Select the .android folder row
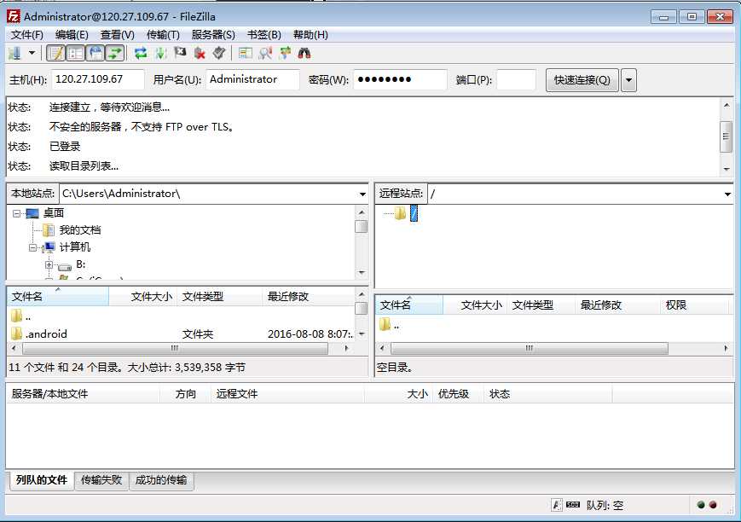The width and height of the screenshot is (741, 522). pos(181,333)
